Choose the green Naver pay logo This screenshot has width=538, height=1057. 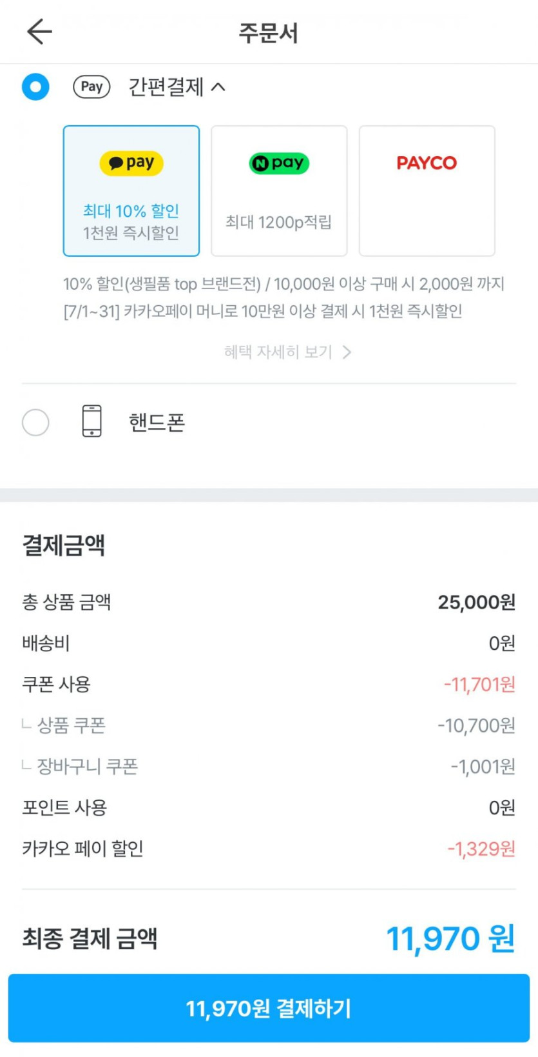pyautogui.click(x=279, y=163)
